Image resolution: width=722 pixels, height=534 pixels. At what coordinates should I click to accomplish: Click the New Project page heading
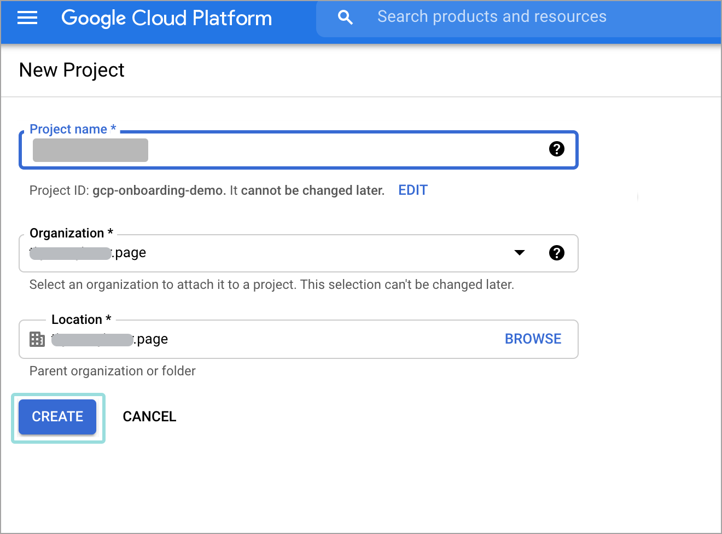click(71, 70)
